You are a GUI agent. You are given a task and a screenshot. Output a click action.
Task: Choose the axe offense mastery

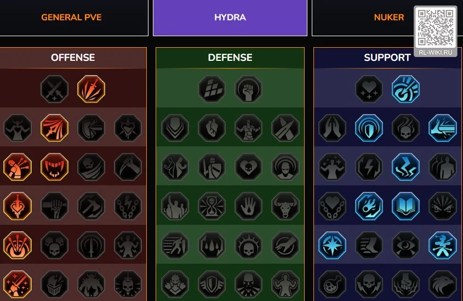pos(92,206)
